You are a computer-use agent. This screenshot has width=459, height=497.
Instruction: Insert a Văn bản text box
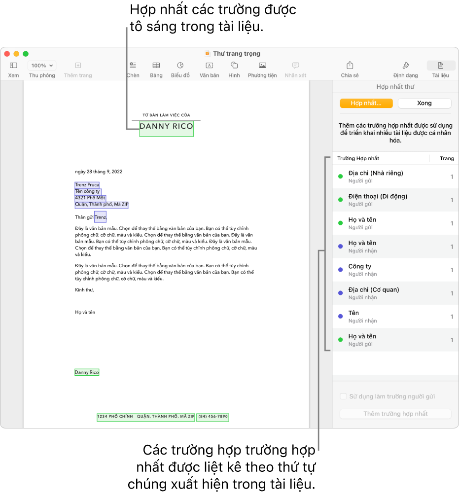(209, 65)
